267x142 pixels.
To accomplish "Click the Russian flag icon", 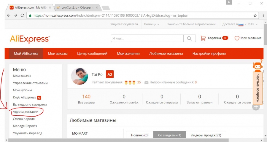I will coord(241,25).
